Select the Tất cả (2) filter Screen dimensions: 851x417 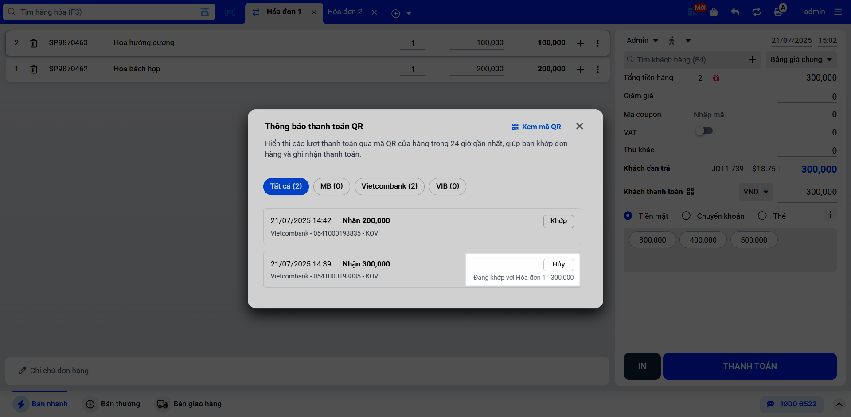pyautogui.click(x=286, y=186)
